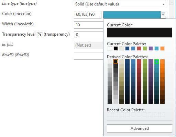Select top cream derived palette swatch
Viewport: 176px width, 137px height.
(x=121, y=61)
